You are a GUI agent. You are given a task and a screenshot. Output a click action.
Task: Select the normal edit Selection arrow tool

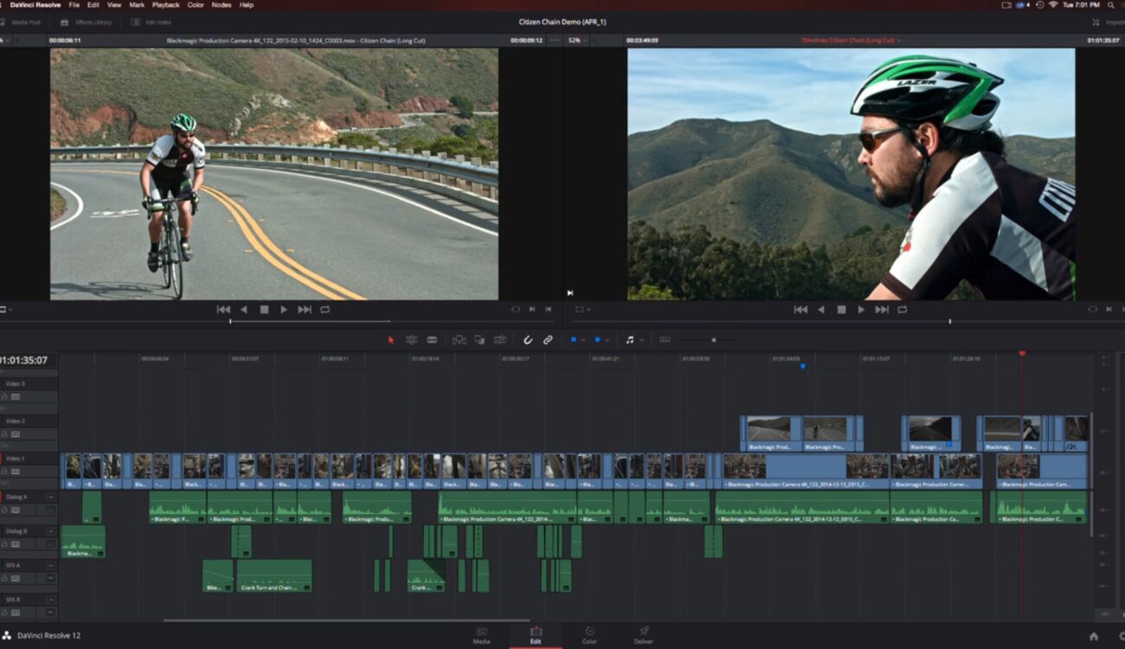(391, 339)
